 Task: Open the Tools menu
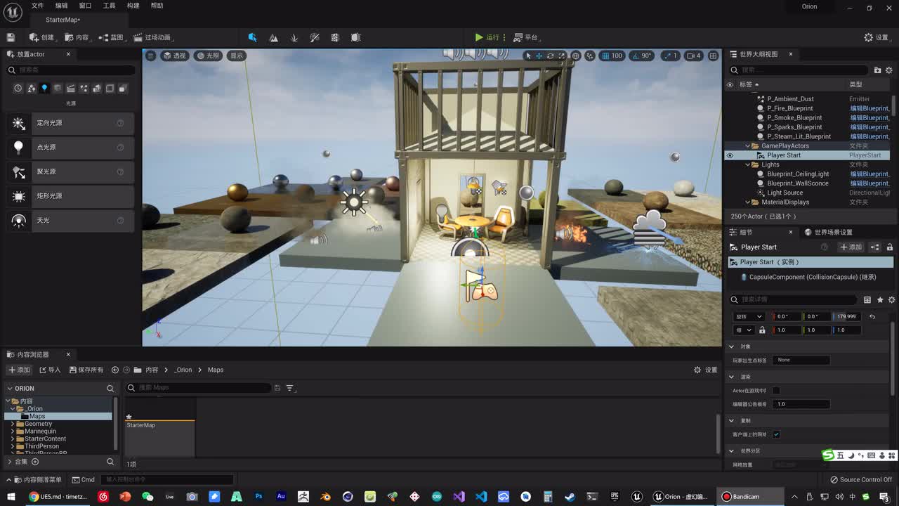(109, 6)
